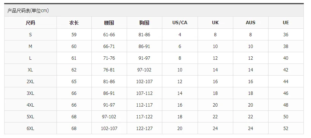The height and width of the screenshot is (138, 311).
Task: Click waist value 61-66
Action: click(109, 35)
